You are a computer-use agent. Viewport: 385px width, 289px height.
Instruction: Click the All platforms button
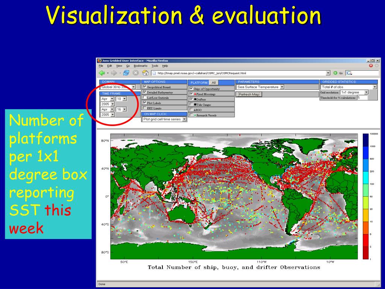click(x=214, y=82)
